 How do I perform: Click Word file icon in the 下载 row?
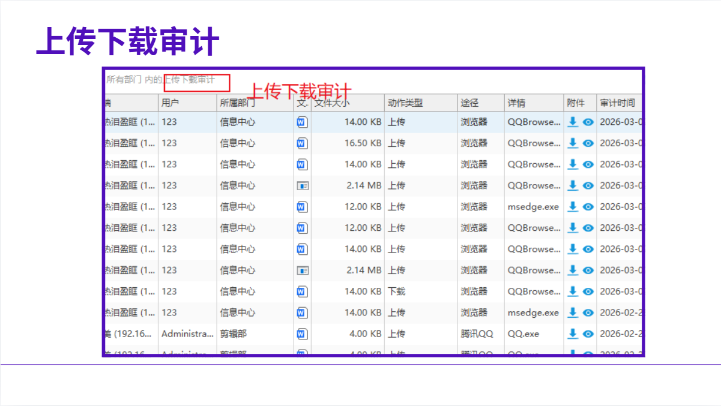[x=302, y=291]
